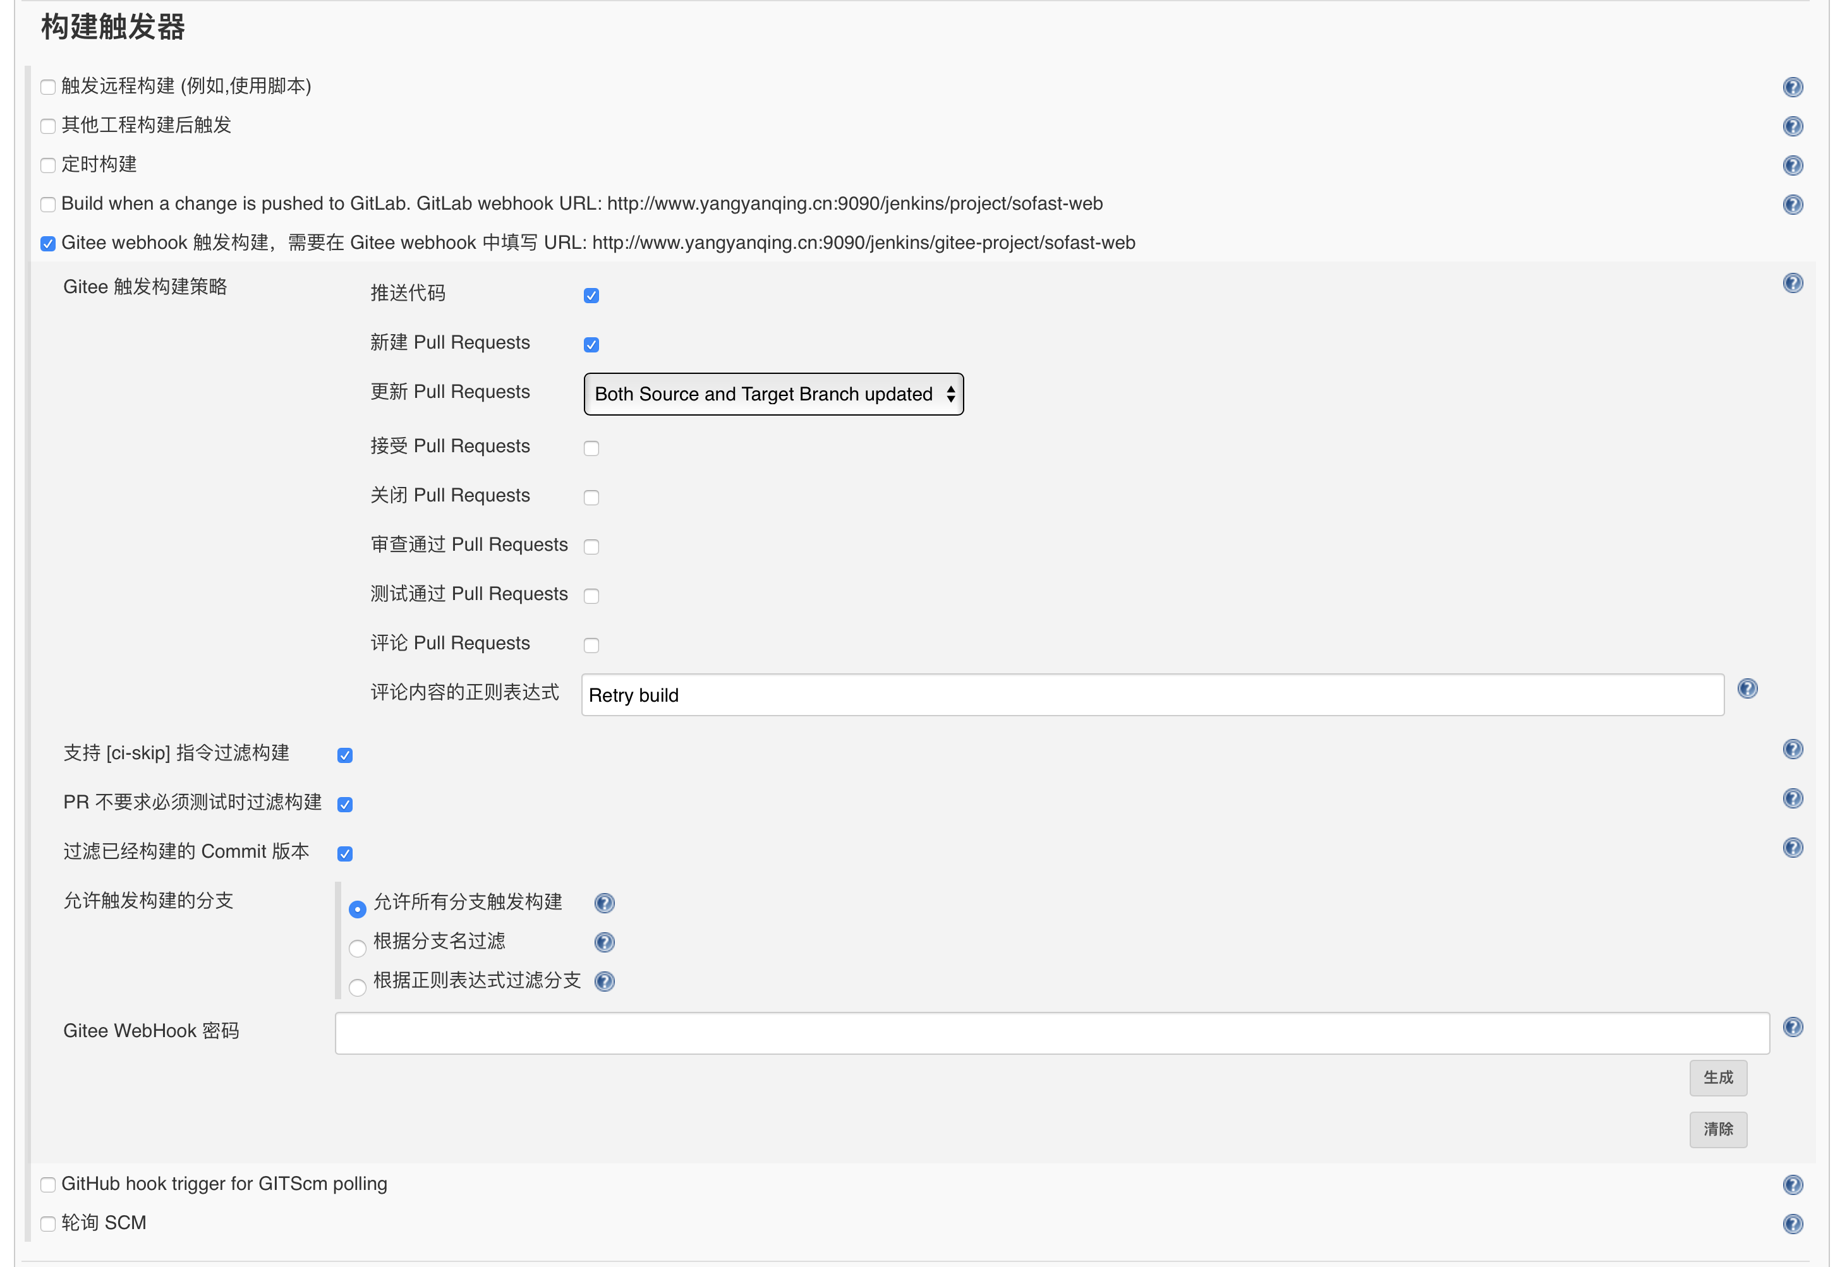Viewport: 1835px width, 1267px height.
Task: Uncheck the 推送代码 trigger
Action: tap(591, 294)
